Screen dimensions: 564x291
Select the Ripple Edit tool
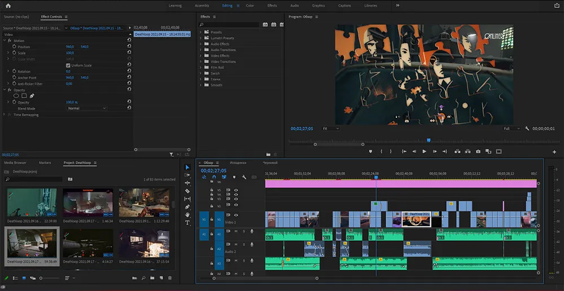pos(187,183)
